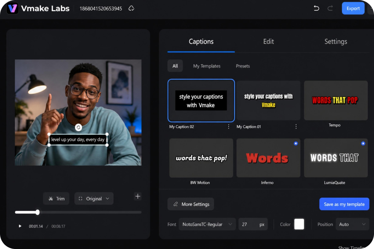This screenshot has height=249, width=374.
Task: Click the Save as my template button
Action: point(344,204)
